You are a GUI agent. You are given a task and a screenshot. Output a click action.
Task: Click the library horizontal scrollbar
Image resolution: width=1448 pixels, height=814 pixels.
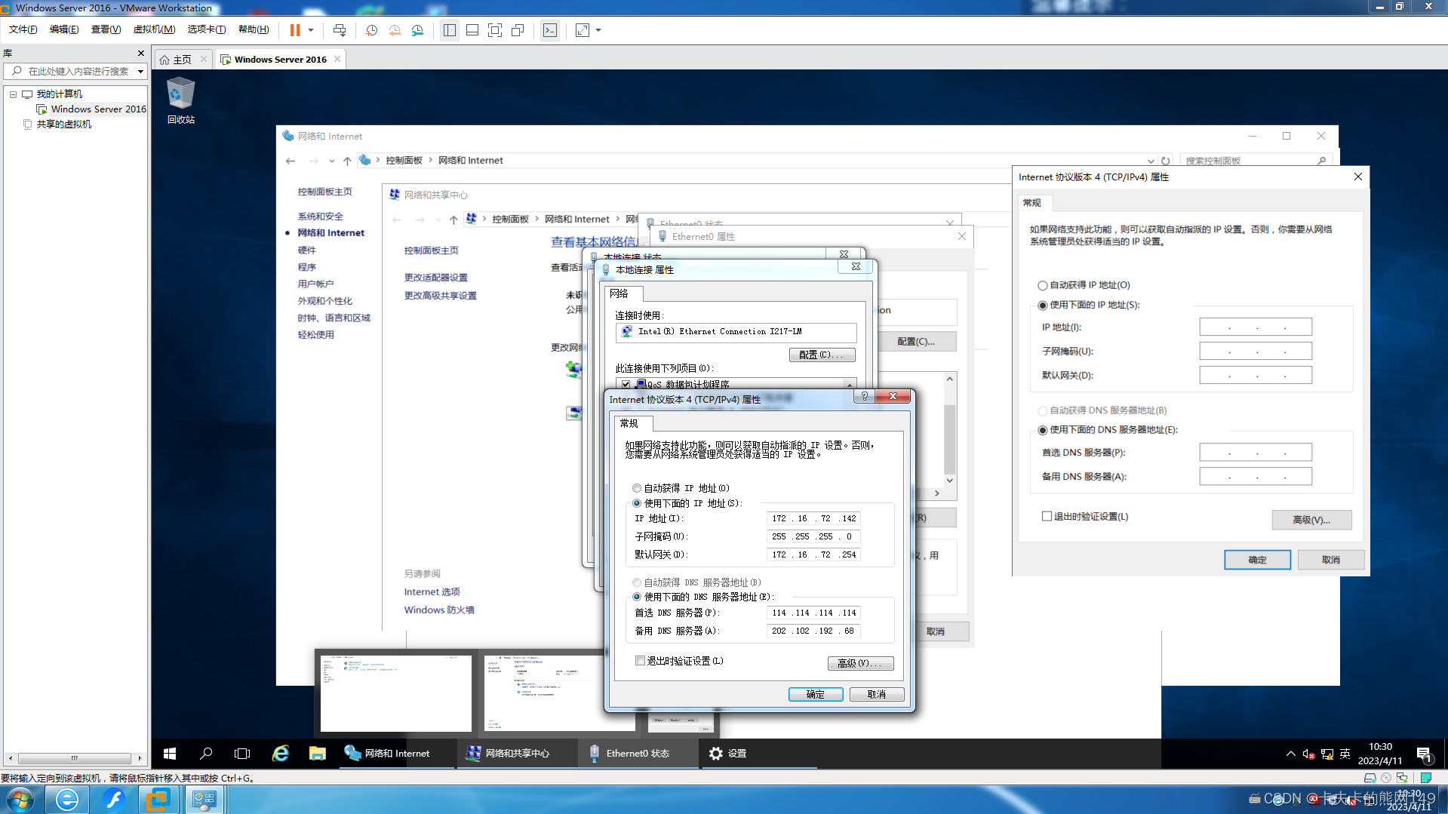[x=75, y=758]
